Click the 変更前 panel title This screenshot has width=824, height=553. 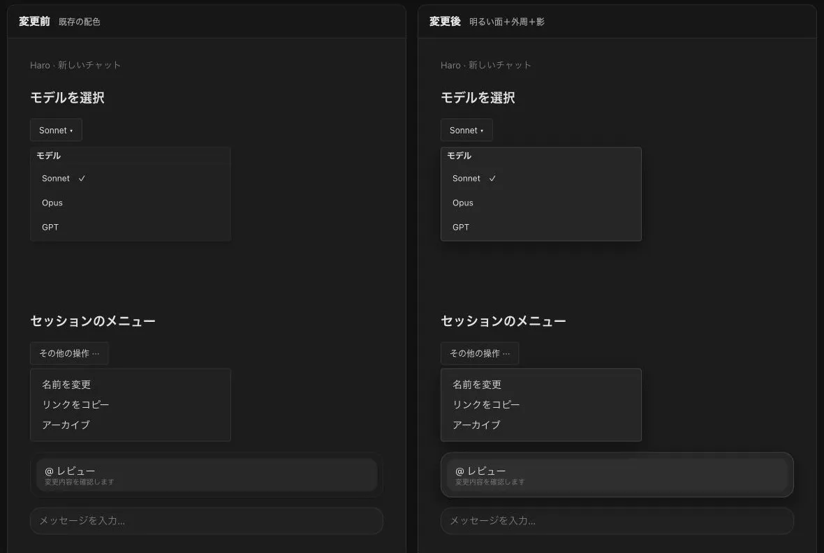(x=35, y=22)
